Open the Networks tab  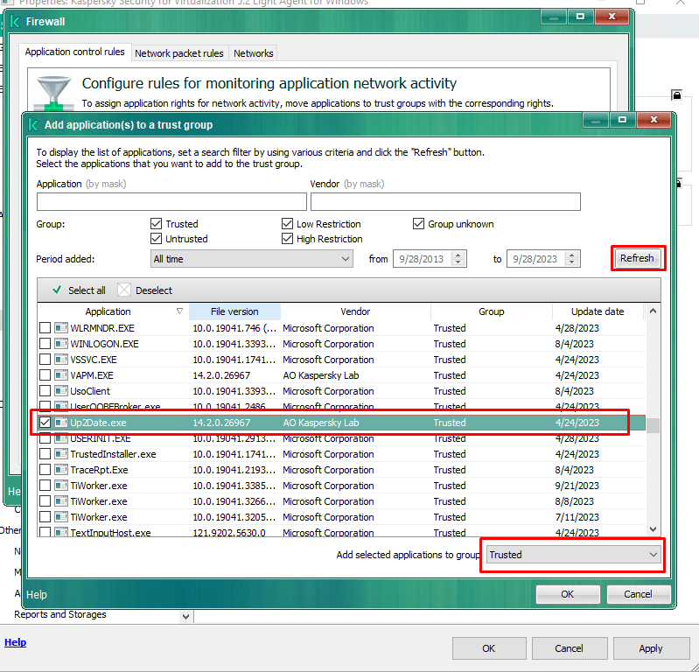click(253, 53)
